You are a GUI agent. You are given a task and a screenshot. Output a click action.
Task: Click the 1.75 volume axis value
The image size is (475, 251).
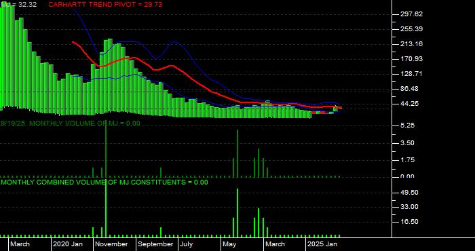coord(407,160)
